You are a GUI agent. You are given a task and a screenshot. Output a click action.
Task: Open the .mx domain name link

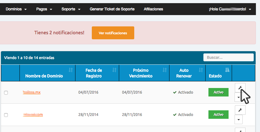pos(32,92)
